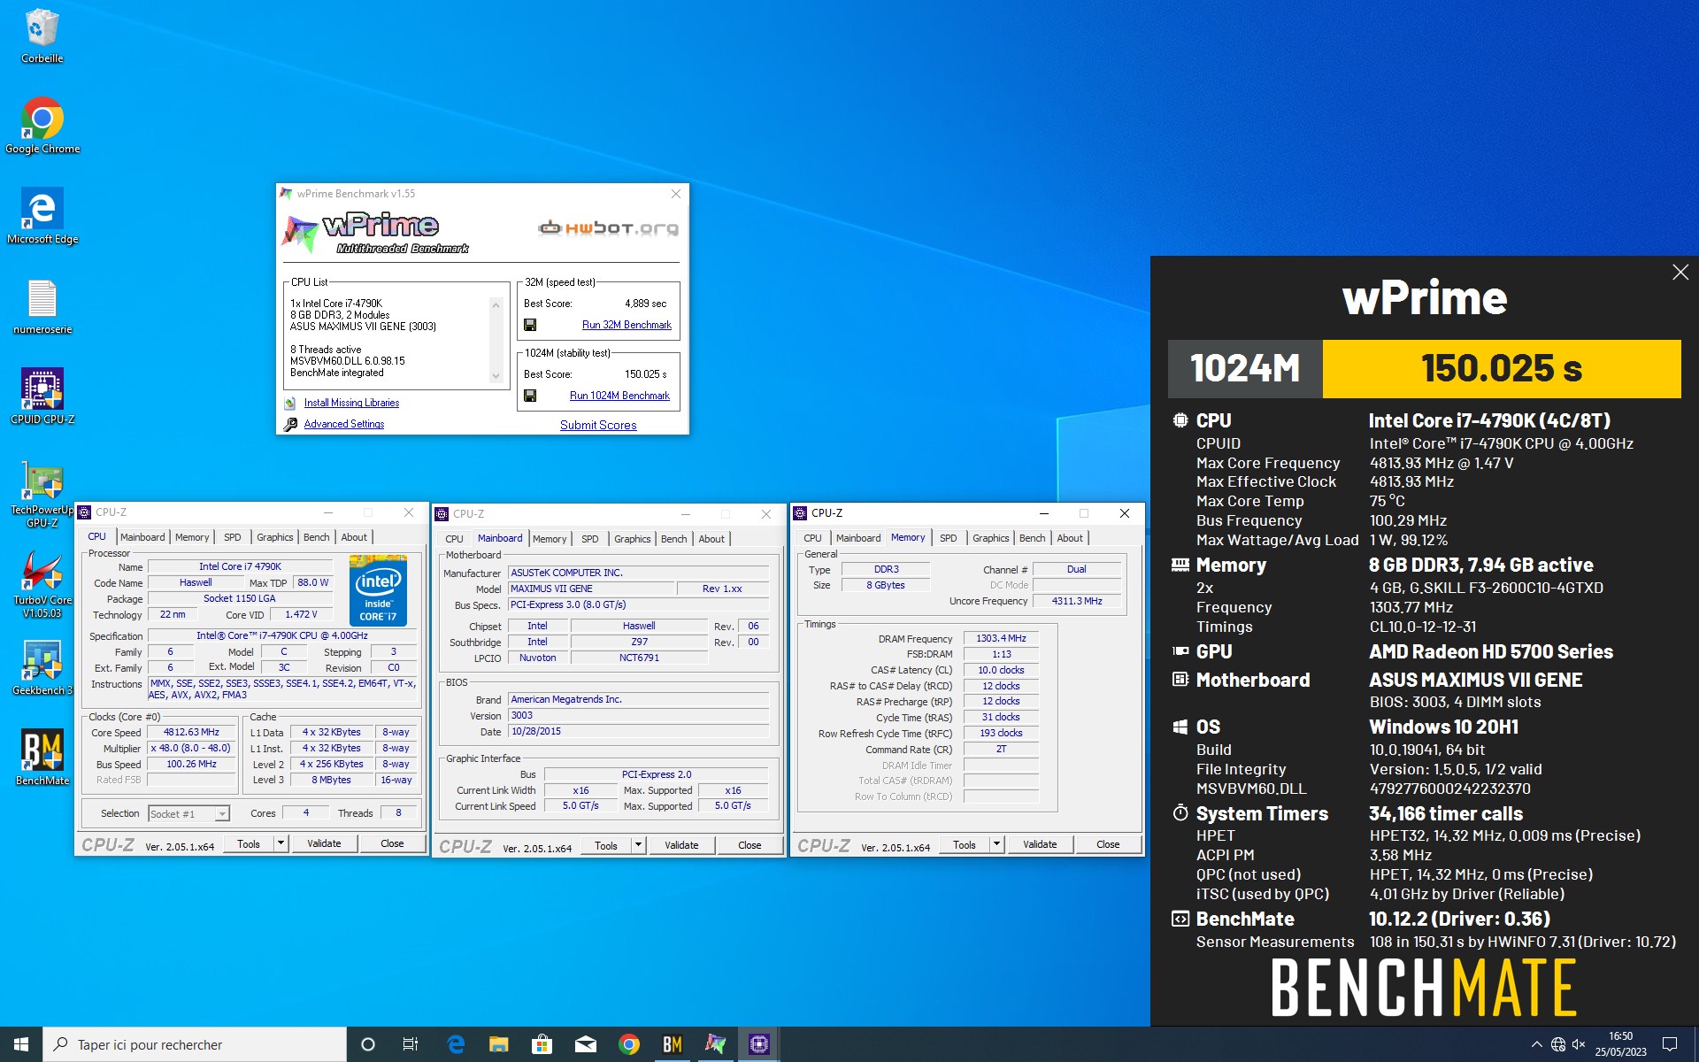This screenshot has height=1062, width=1699.
Task: Click the BIOS Date value 10/28/2015
Action: [x=639, y=732]
